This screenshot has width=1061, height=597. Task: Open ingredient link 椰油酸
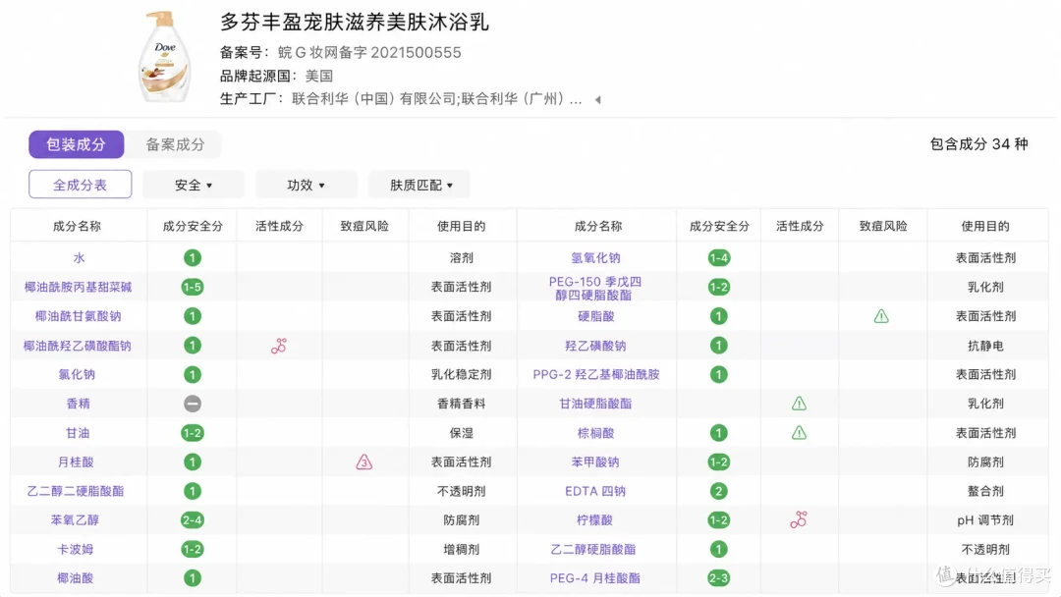[75, 578]
